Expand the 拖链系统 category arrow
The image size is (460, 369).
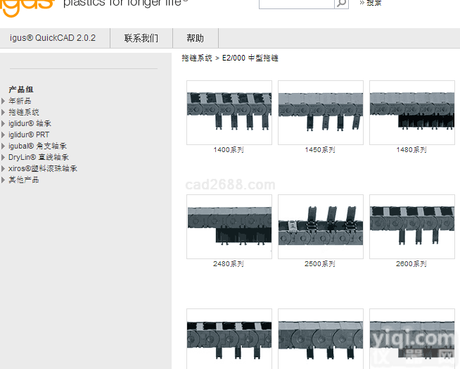(4, 112)
